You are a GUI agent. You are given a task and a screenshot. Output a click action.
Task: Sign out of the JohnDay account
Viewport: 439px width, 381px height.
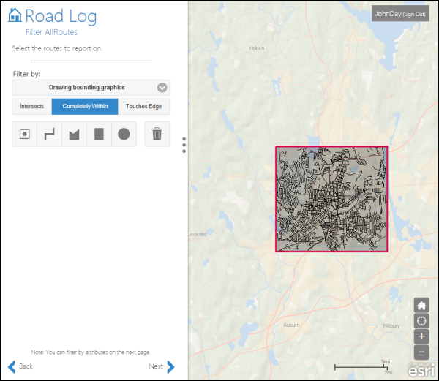point(415,14)
